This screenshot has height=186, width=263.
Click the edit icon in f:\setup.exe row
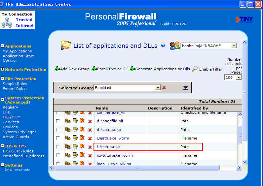coord(75,146)
